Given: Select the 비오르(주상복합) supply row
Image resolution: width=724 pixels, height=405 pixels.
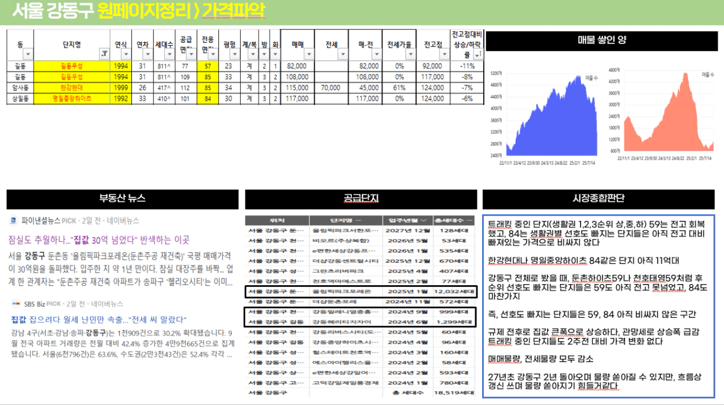Looking at the screenshot, I should click(361, 241).
